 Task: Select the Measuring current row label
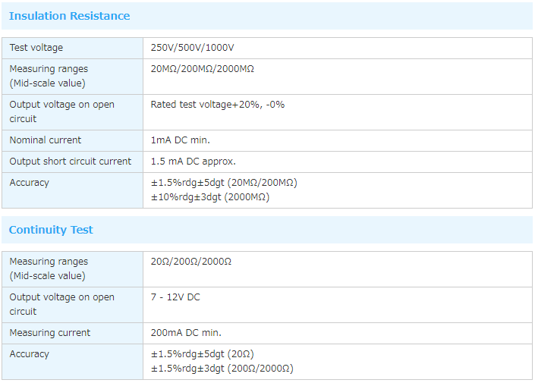pyautogui.click(x=49, y=333)
